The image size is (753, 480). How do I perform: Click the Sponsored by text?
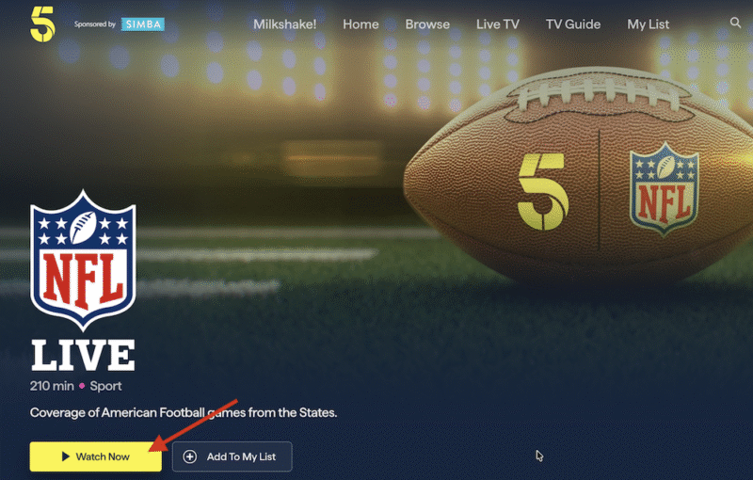95,24
